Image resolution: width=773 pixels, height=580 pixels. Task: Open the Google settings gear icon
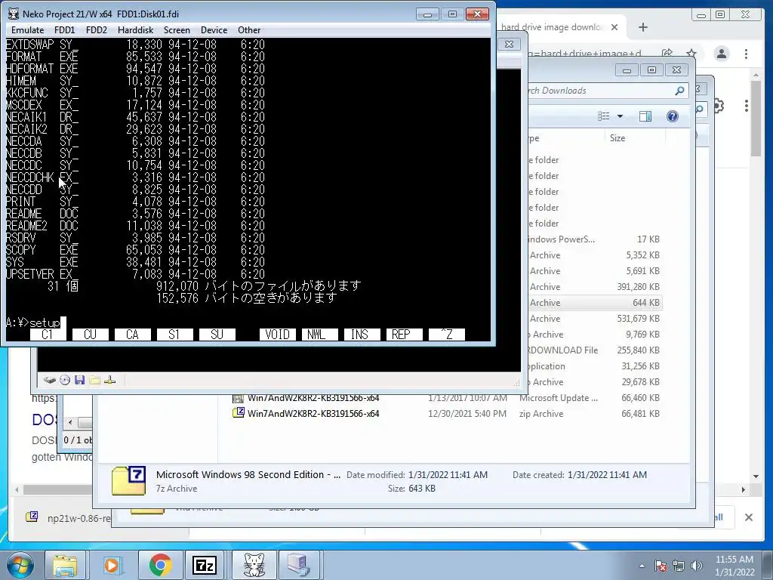pyautogui.click(x=719, y=106)
